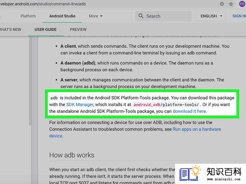Click the 'A client' bold text

[68, 46]
